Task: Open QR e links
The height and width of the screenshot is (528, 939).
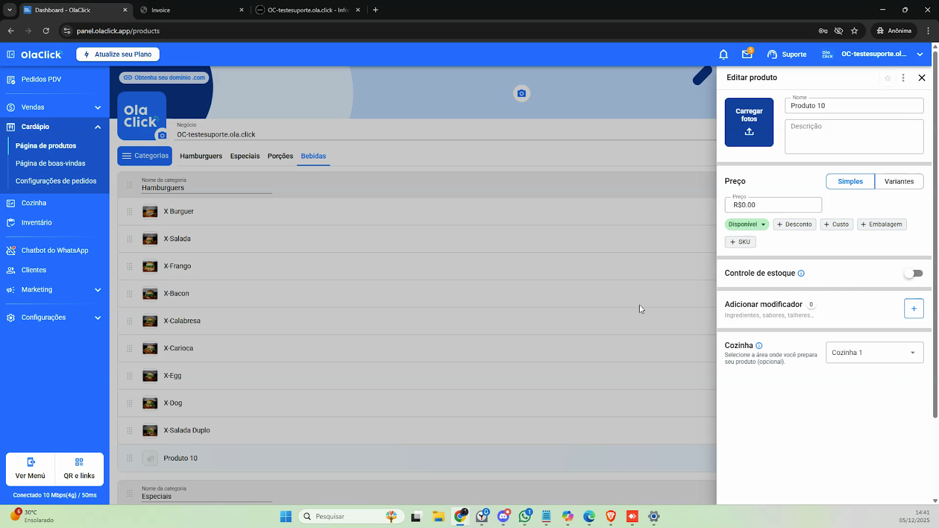Action: point(79,469)
